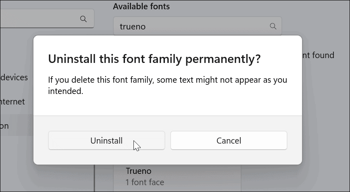Click the 'font found' result count text
This screenshot has height=192, width=350.
pos(318,55)
